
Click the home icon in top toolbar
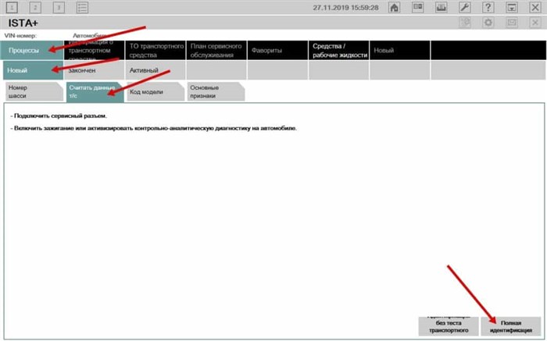point(395,8)
